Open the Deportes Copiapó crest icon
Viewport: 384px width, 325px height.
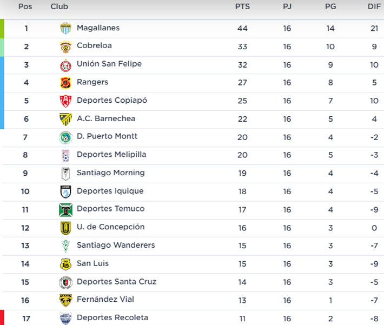[x=65, y=101]
